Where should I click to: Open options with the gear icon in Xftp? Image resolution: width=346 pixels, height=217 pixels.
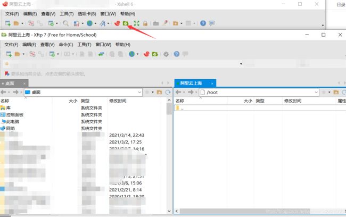point(166,54)
